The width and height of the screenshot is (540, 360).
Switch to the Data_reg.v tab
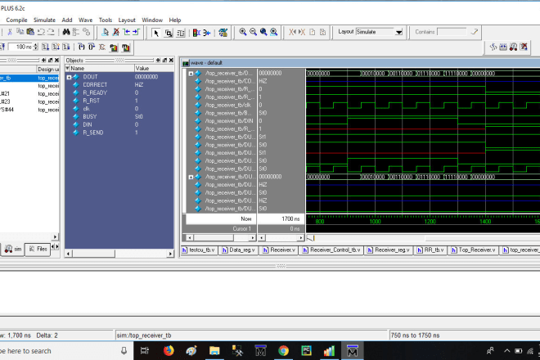[239, 250]
